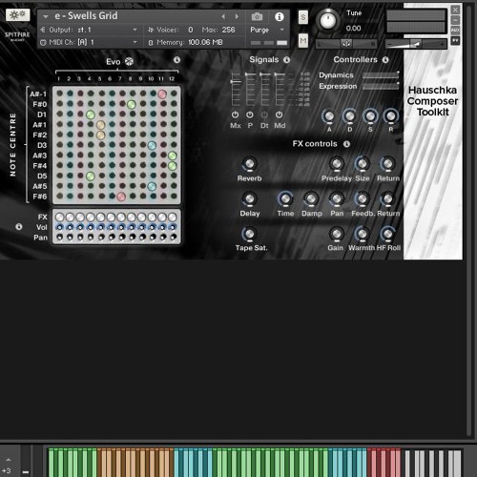The image size is (477, 477).
Task: Click the minus button beside the keyboard
Action: (26, 472)
